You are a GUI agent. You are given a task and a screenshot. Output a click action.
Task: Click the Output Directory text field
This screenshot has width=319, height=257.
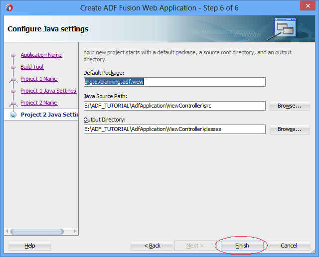pos(174,129)
